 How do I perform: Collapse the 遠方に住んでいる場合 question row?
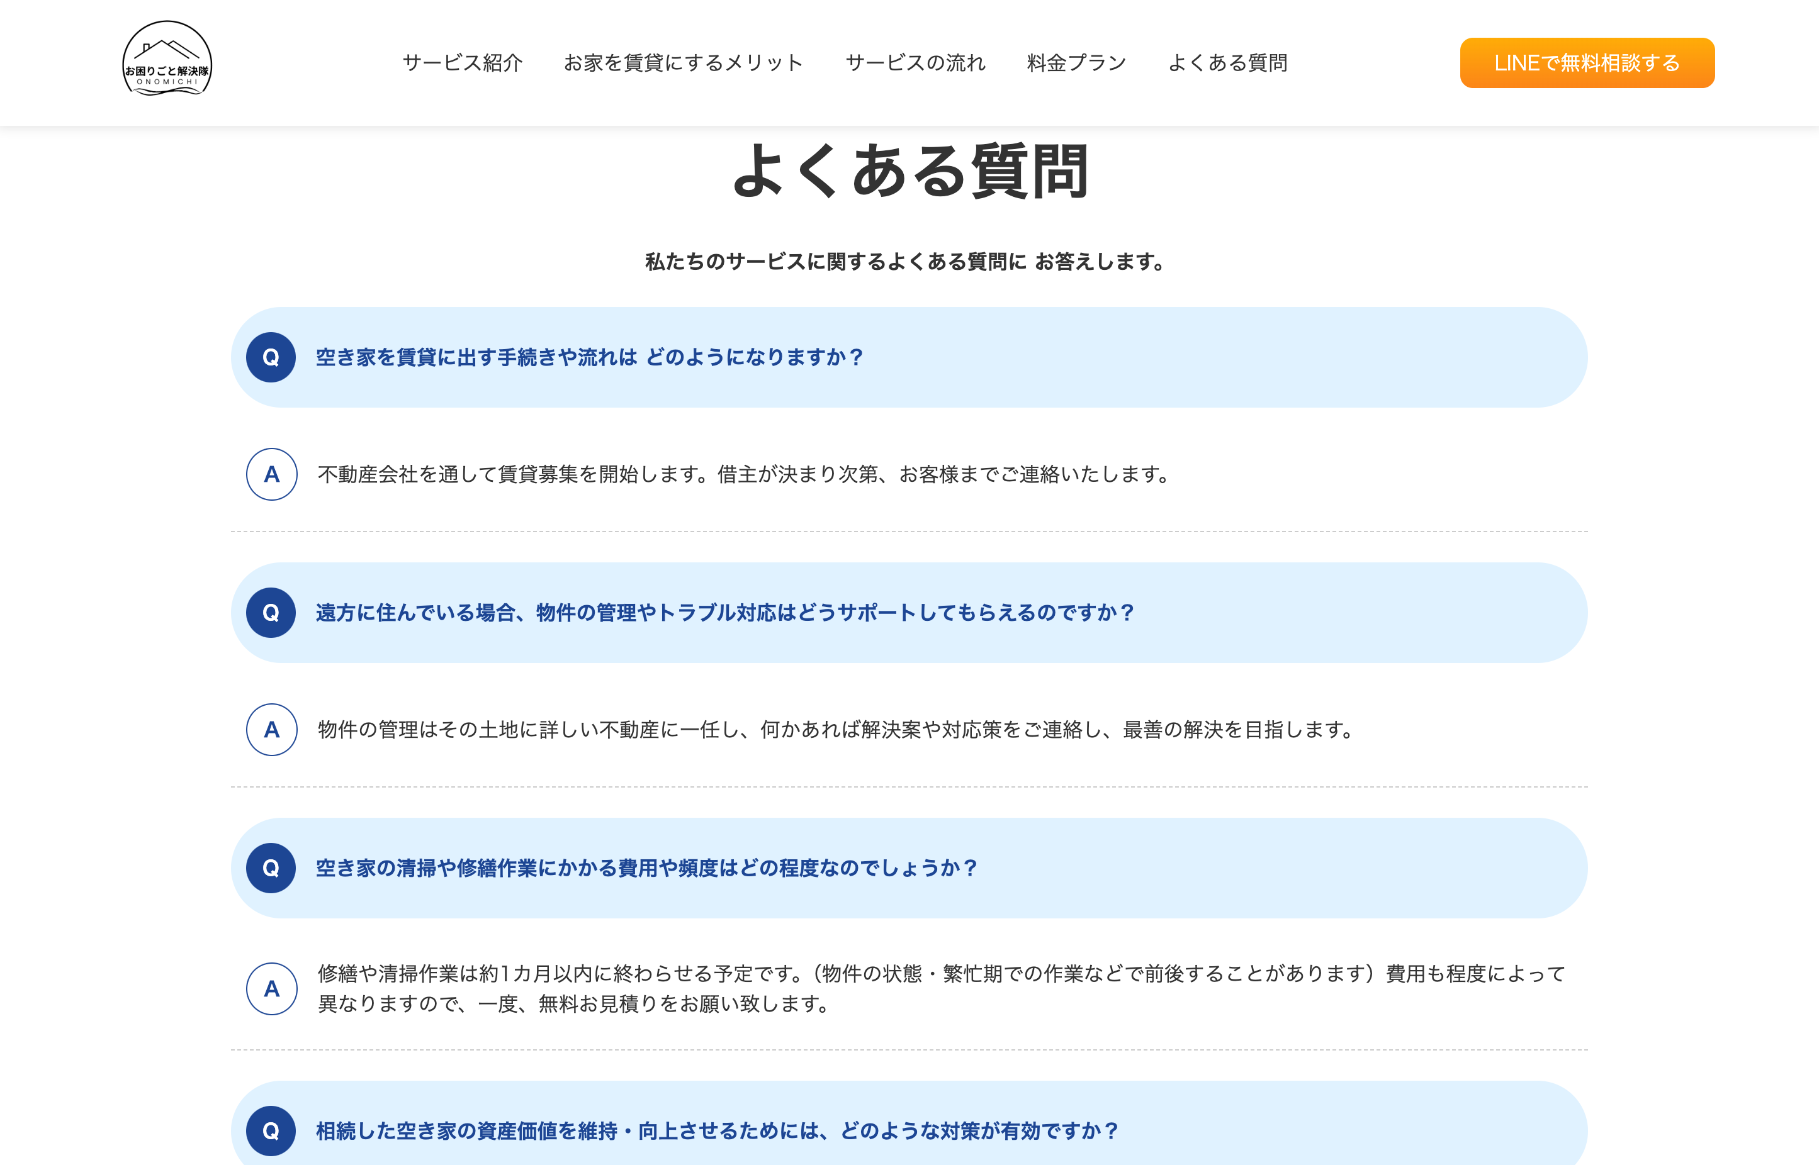click(x=909, y=613)
